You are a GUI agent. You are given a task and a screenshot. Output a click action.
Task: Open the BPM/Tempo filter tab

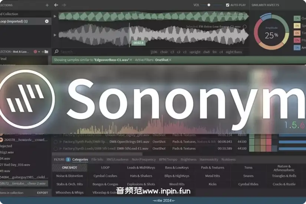(168, 159)
